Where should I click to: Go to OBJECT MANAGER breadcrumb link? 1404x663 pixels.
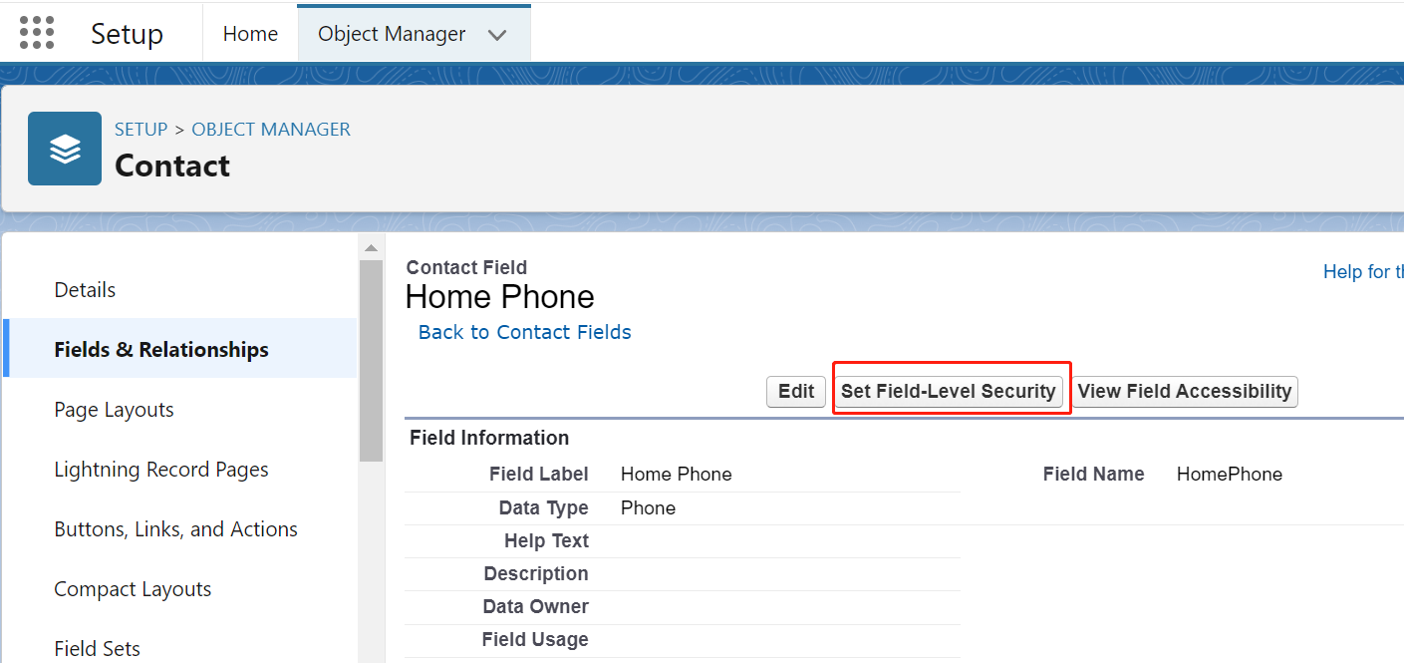[x=271, y=130]
